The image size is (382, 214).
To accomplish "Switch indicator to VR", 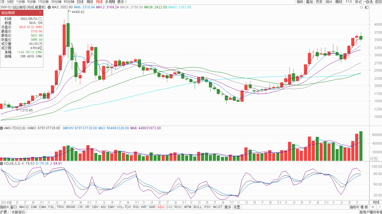I will 87,207.
